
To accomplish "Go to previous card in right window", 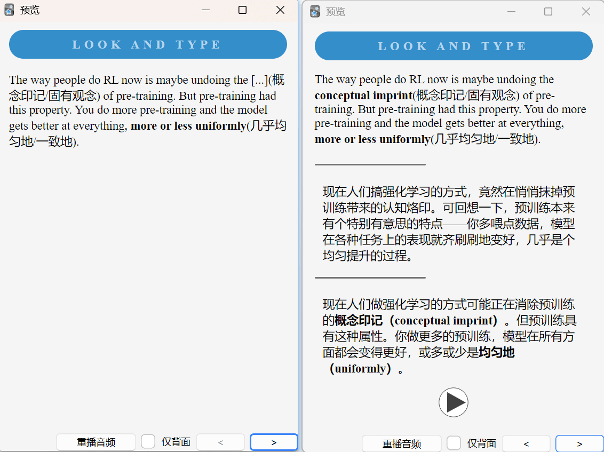I will 526,443.
